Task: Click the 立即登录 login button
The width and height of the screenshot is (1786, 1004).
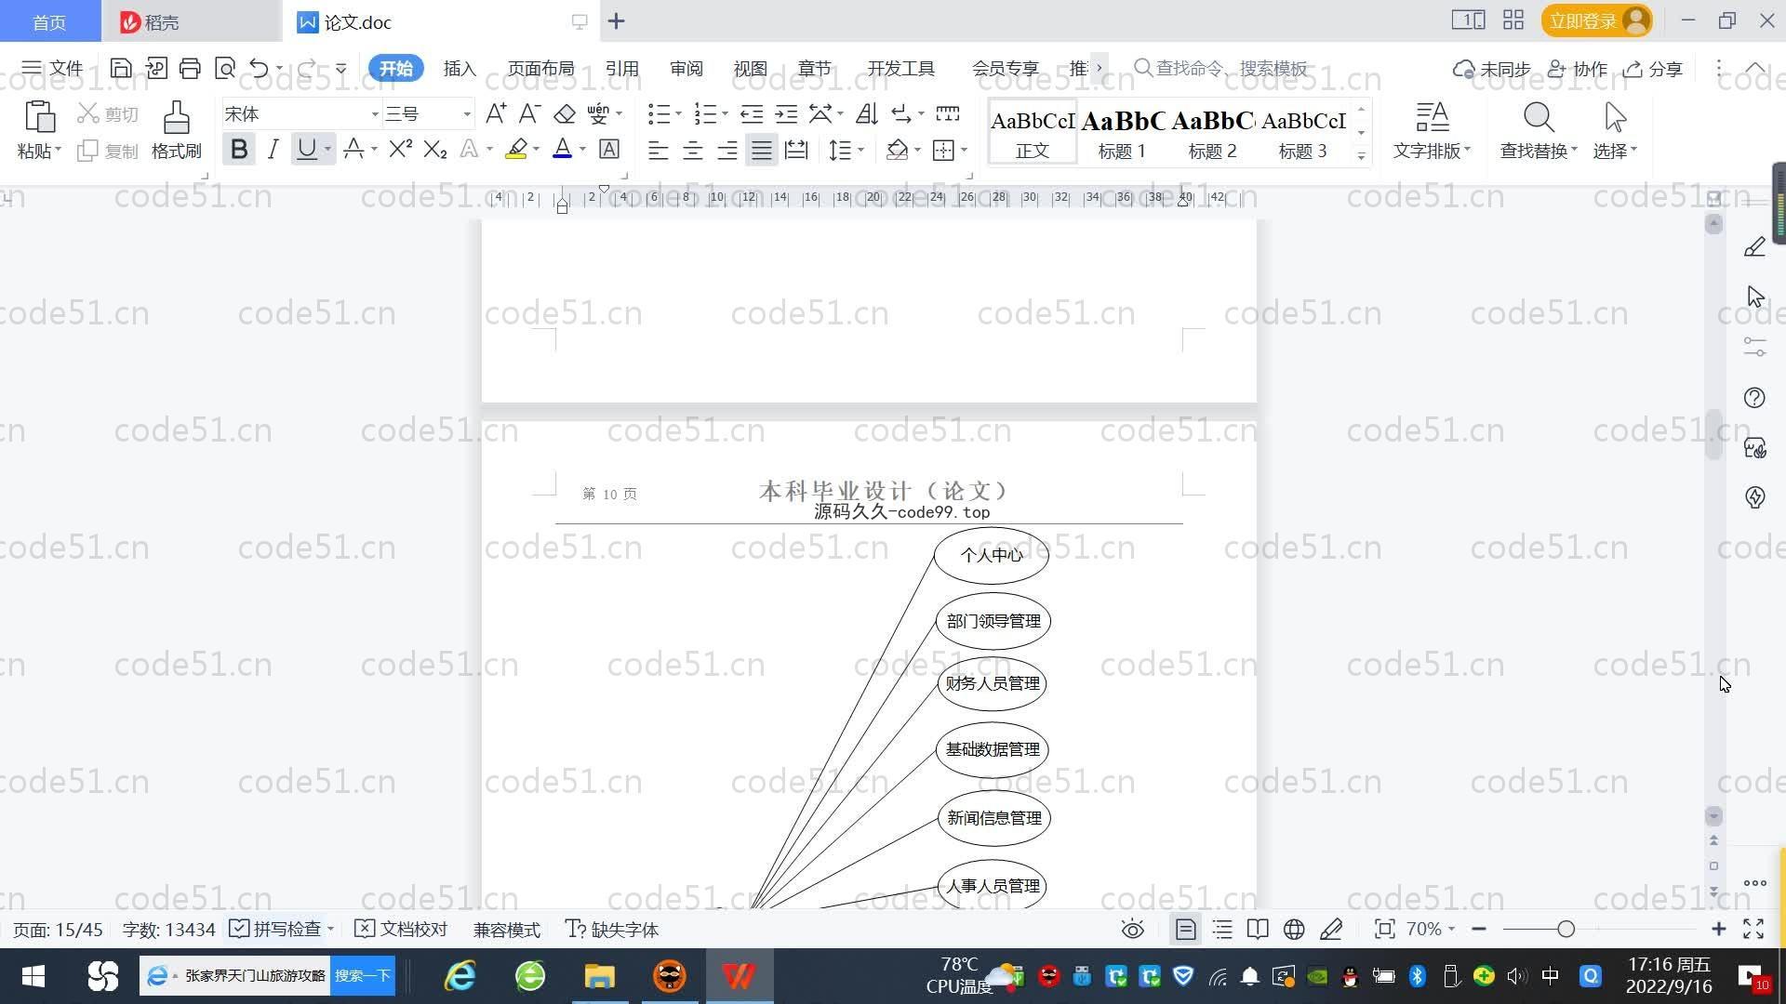Action: click(x=1582, y=20)
